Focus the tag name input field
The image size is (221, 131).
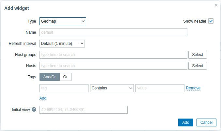click(64, 88)
